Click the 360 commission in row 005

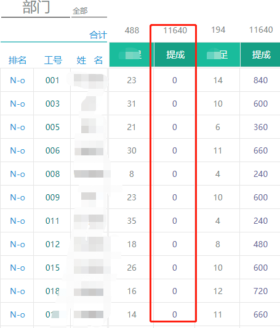click(260, 127)
